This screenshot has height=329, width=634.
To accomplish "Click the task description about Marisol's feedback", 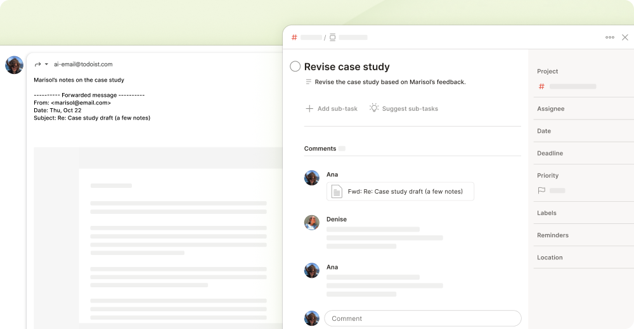I will [x=390, y=82].
